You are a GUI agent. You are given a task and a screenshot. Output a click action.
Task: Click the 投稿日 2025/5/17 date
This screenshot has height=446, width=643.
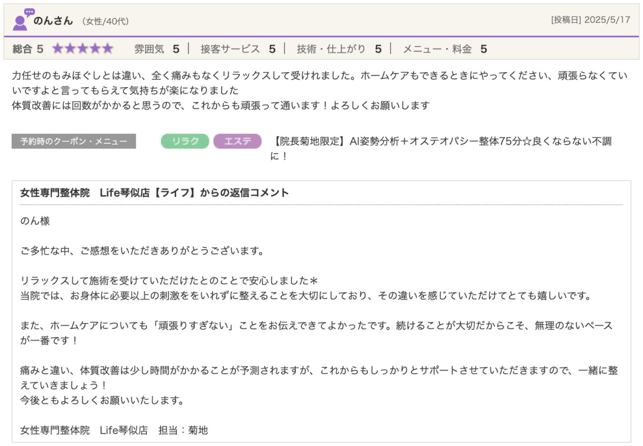(590, 20)
